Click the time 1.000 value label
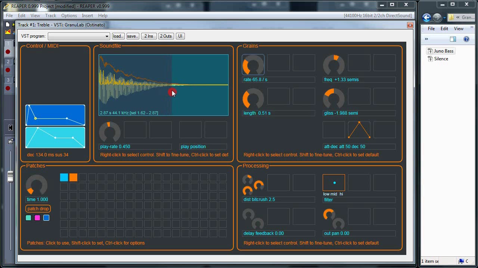 tap(37, 200)
